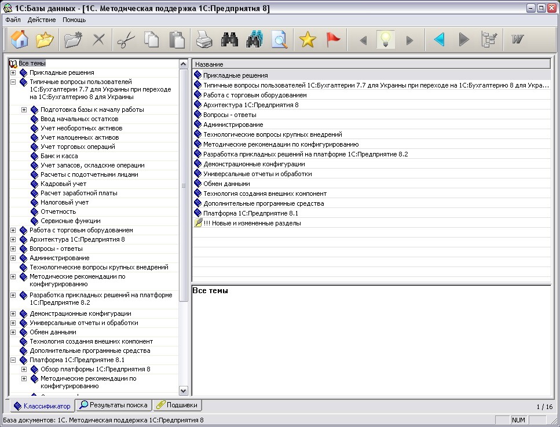560x427 pixels.
Task: Click the printer icon
Action: [204, 39]
